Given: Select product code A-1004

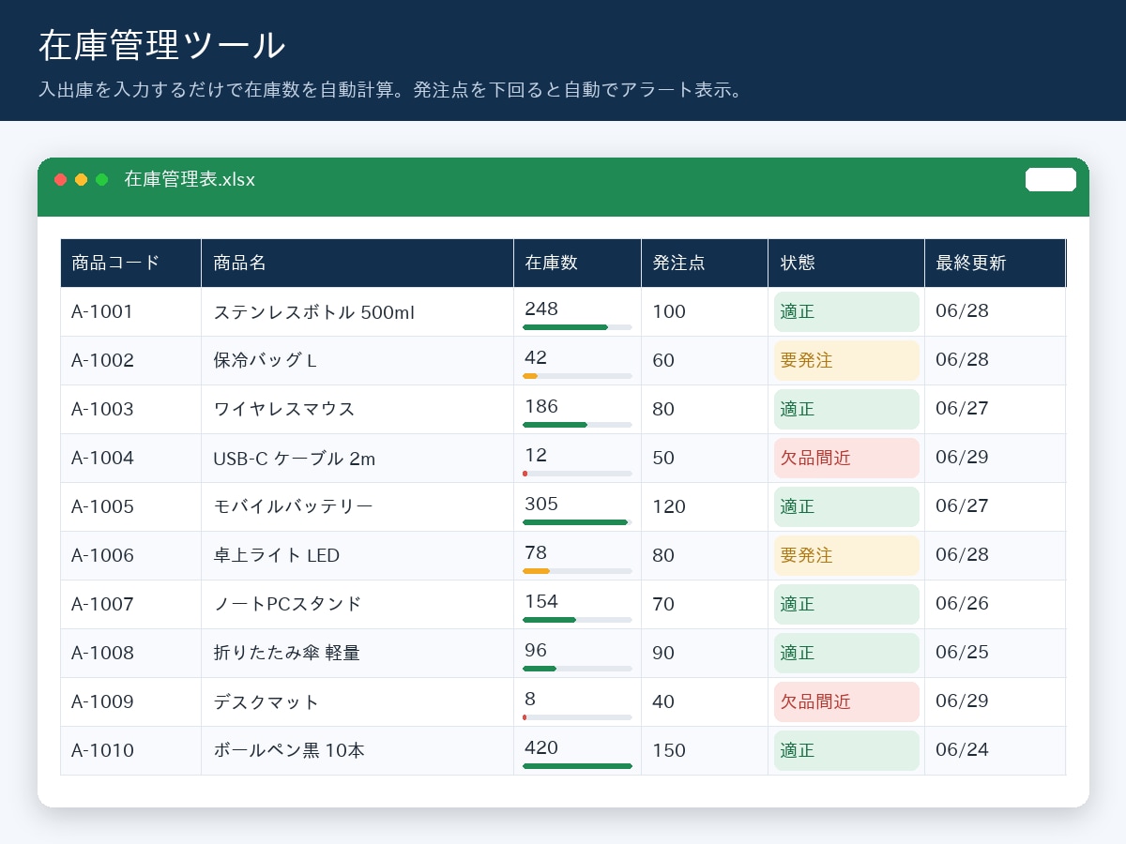Looking at the screenshot, I should [103, 459].
